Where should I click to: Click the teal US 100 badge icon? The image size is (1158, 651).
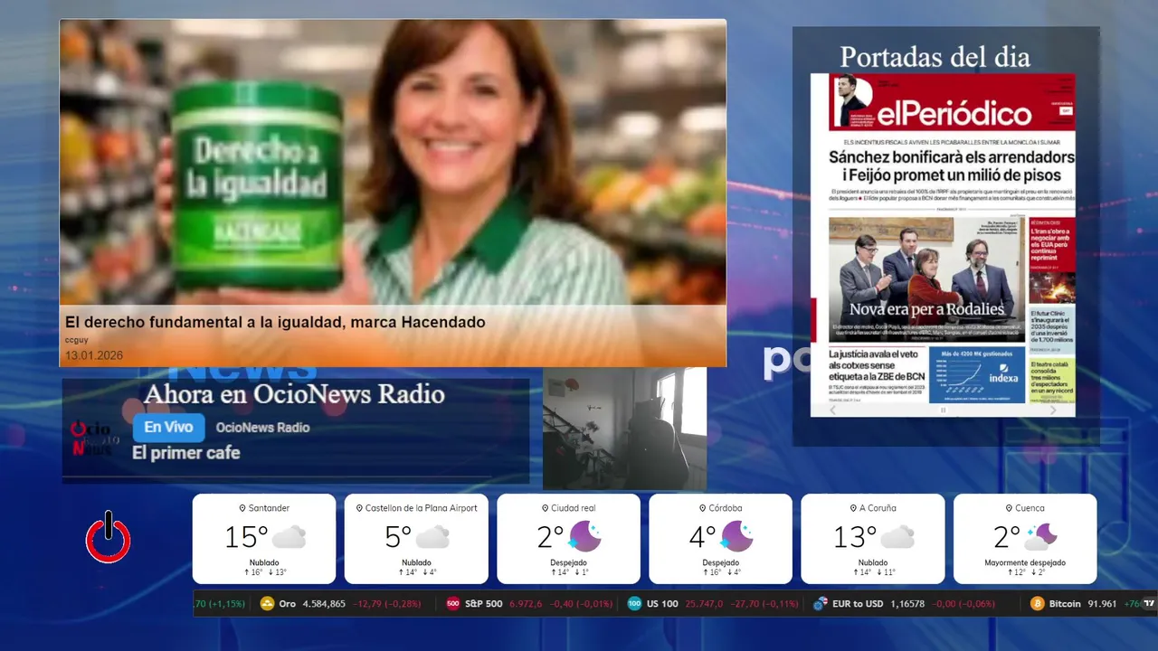coord(635,603)
